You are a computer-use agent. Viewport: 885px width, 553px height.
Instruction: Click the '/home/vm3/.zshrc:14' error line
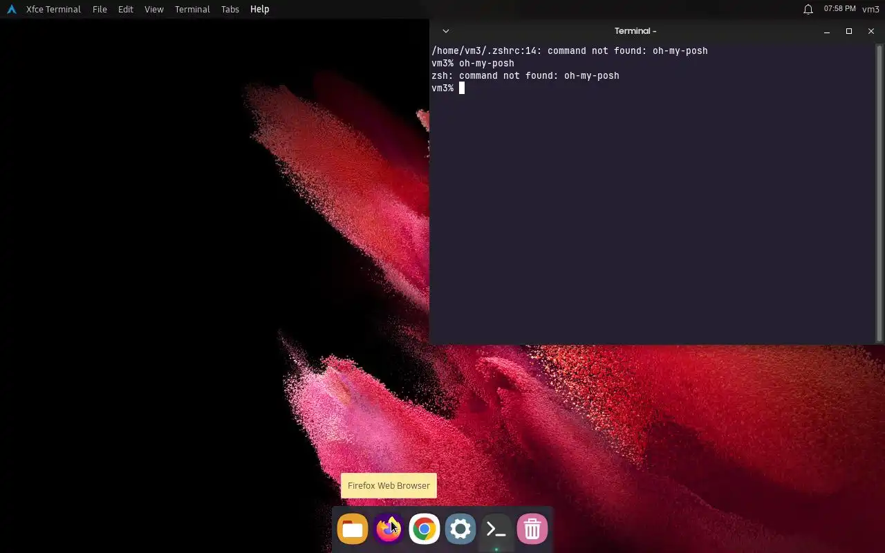coord(570,50)
